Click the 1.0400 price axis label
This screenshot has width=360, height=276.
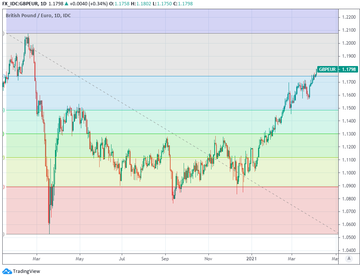click(349, 250)
